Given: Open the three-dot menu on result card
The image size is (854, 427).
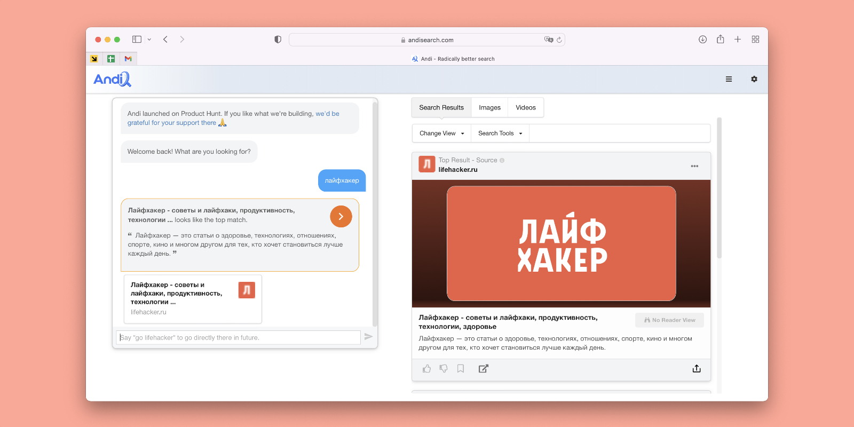Looking at the screenshot, I should 694,166.
